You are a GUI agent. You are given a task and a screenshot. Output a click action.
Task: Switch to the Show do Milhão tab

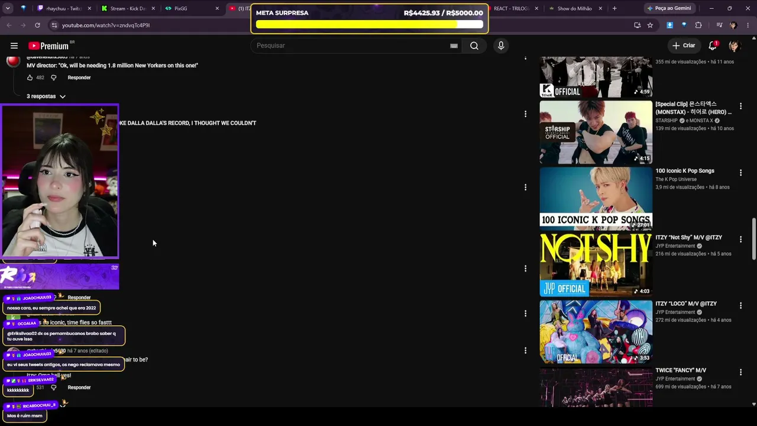tap(575, 8)
